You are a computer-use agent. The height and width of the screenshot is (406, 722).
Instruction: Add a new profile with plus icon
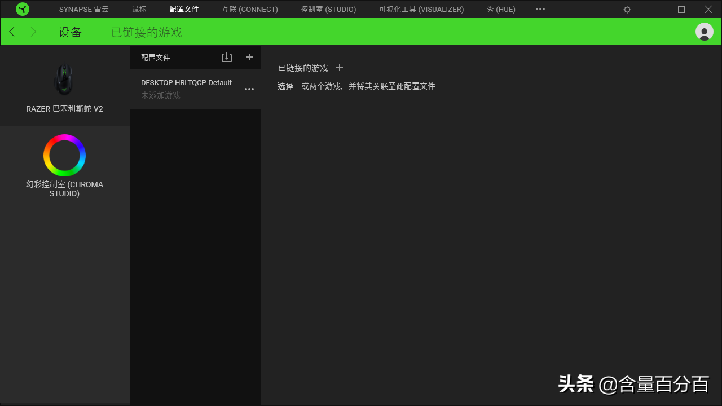(249, 57)
